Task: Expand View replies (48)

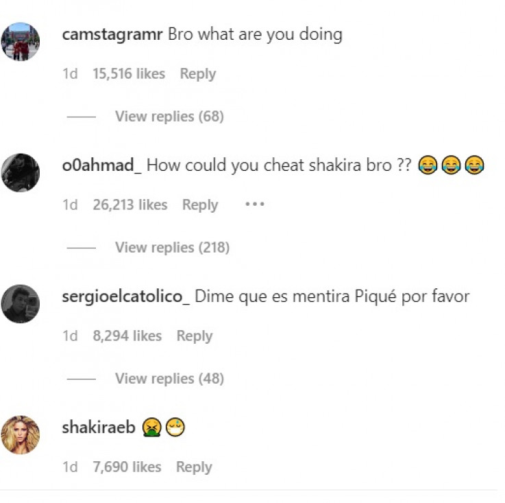Action: click(169, 378)
